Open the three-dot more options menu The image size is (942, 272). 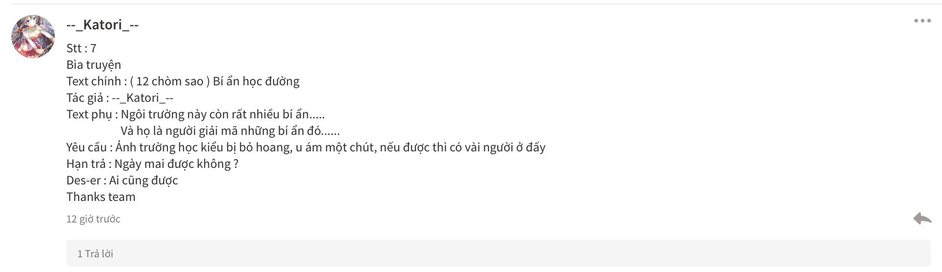922,21
